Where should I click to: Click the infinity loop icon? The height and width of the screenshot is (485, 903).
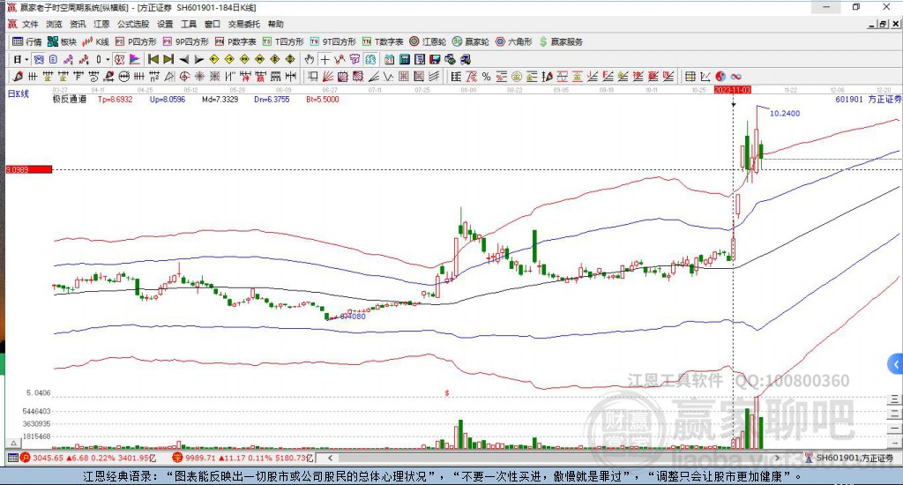(x=736, y=76)
